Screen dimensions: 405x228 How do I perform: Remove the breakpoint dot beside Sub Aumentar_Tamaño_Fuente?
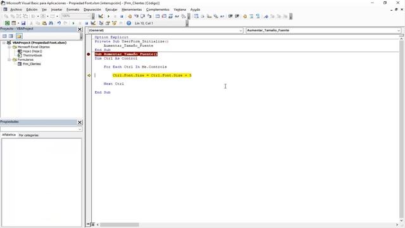pyautogui.click(x=89, y=54)
